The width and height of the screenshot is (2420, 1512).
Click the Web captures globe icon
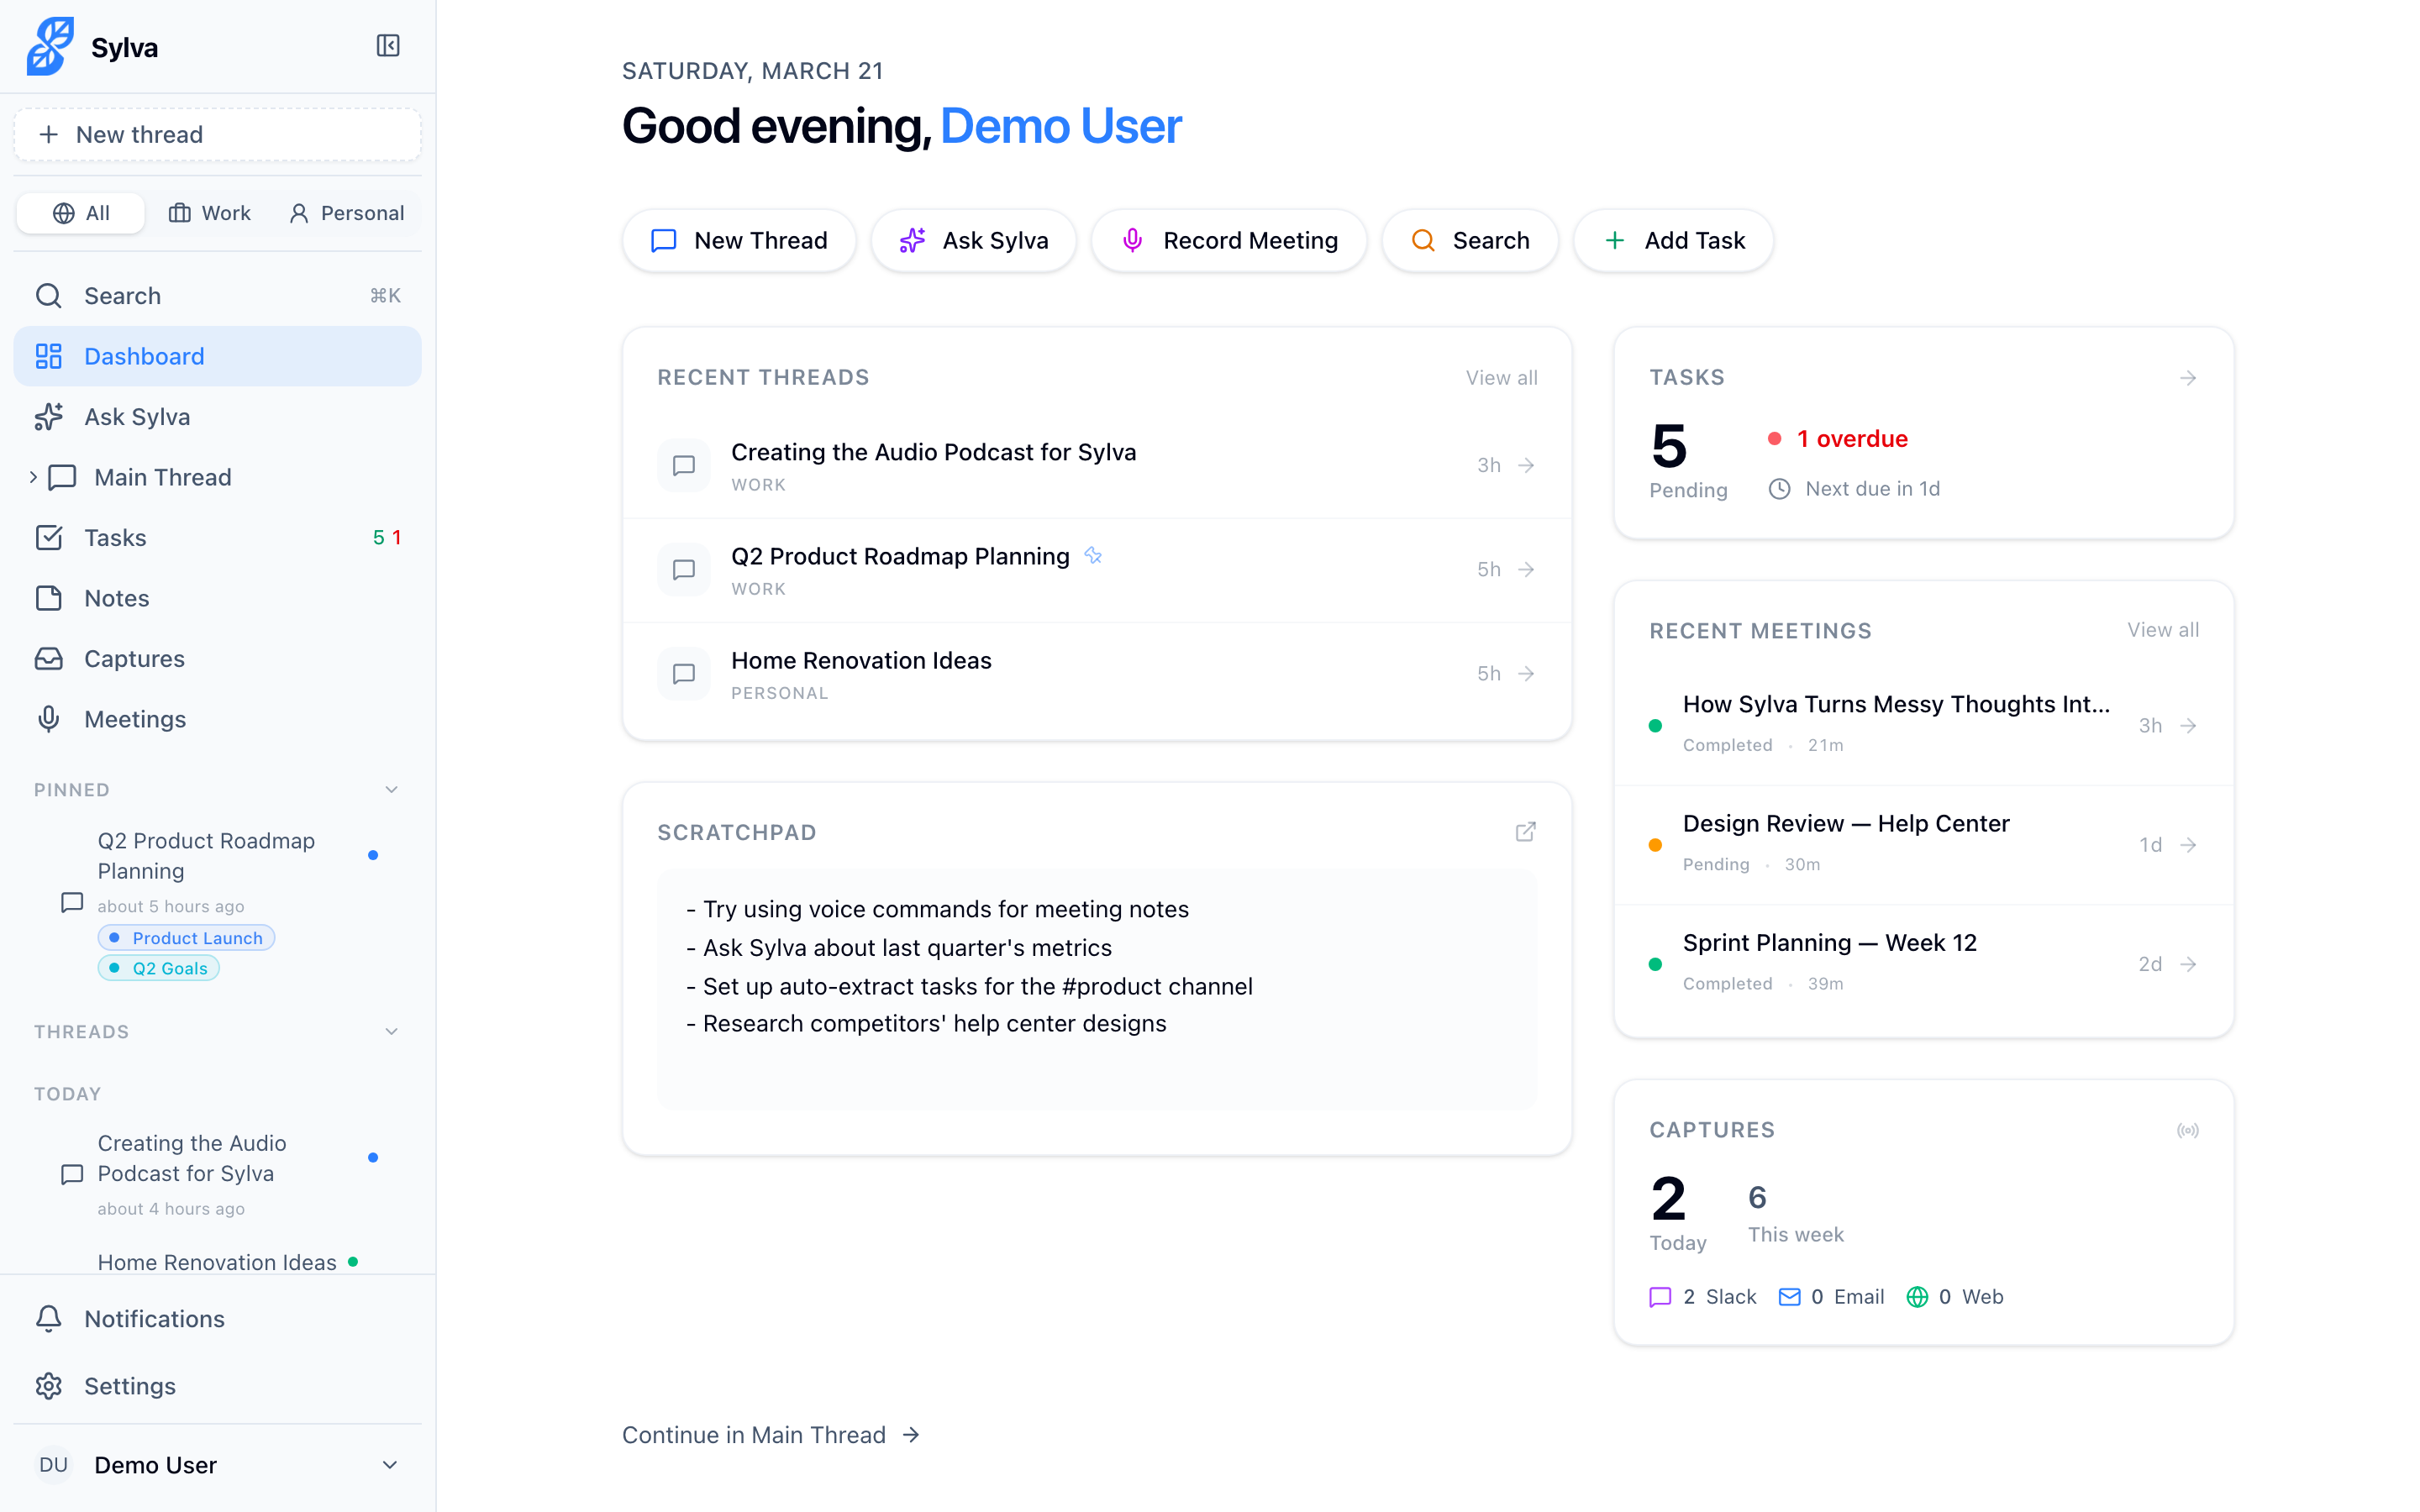click(x=1917, y=1297)
